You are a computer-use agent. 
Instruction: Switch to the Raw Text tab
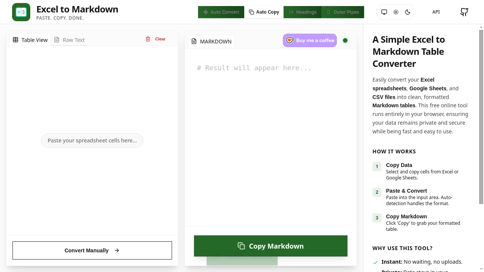(x=74, y=40)
